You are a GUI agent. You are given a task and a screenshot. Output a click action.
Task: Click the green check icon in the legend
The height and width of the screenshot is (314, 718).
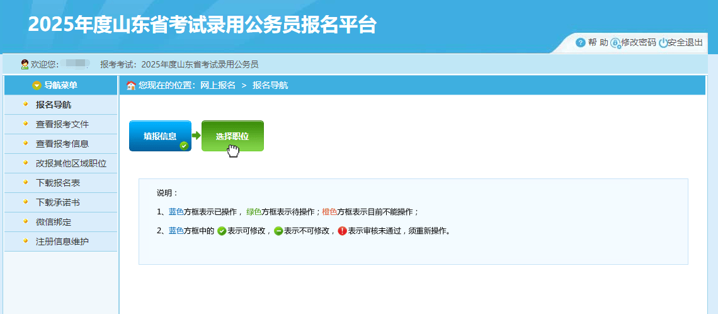222,231
